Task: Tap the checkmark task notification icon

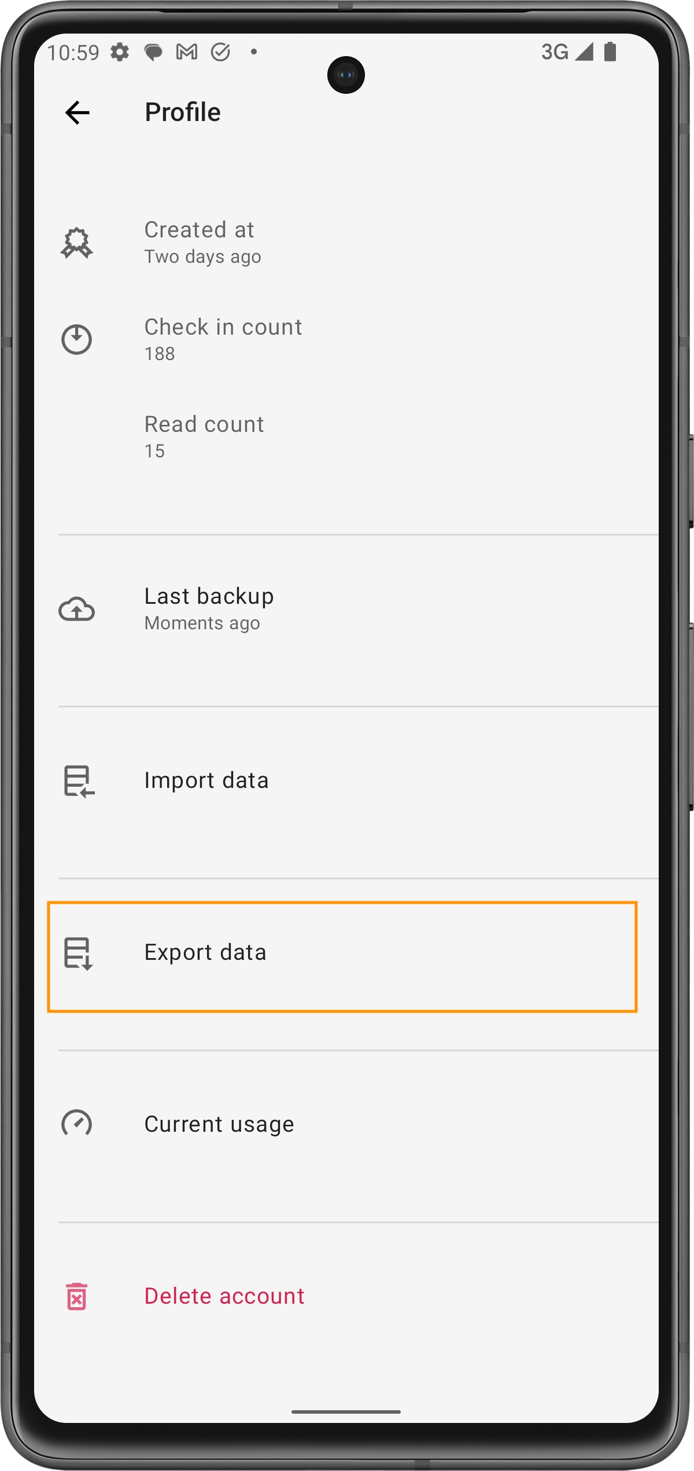Action: click(x=220, y=52)
